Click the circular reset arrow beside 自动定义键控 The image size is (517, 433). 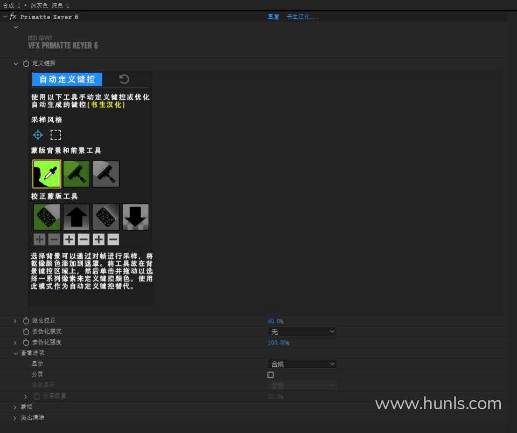124,79
